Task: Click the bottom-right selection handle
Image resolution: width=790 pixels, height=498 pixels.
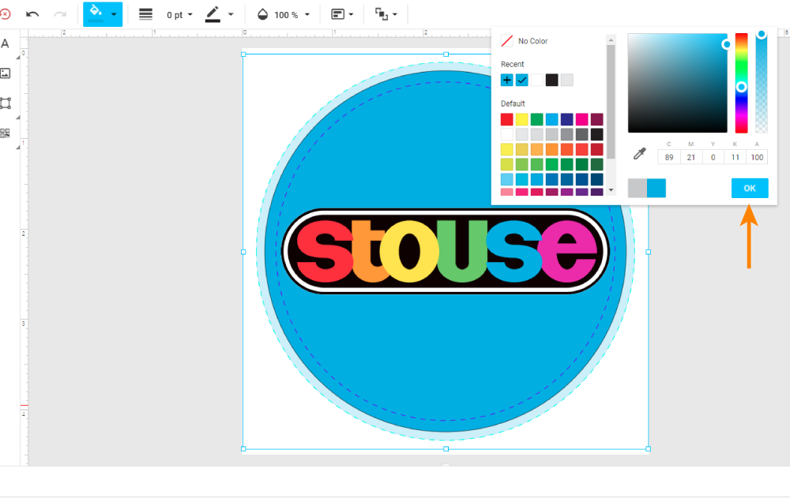Action: click(649, 448)
